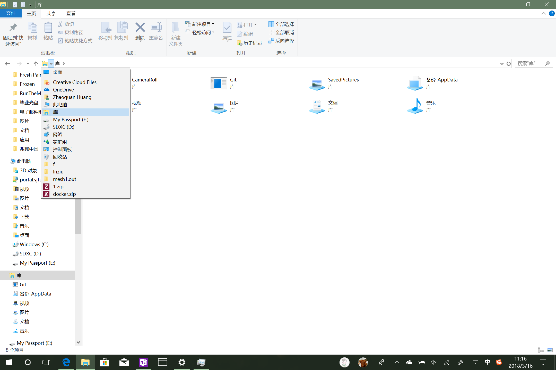This screenshot has height=370, width=556.
Task: Switch to details view in status bar
Action: coord(541,350)
